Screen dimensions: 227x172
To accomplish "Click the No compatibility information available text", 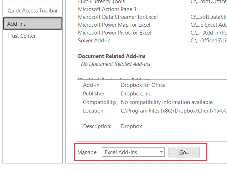I will (x=167, y=102).
